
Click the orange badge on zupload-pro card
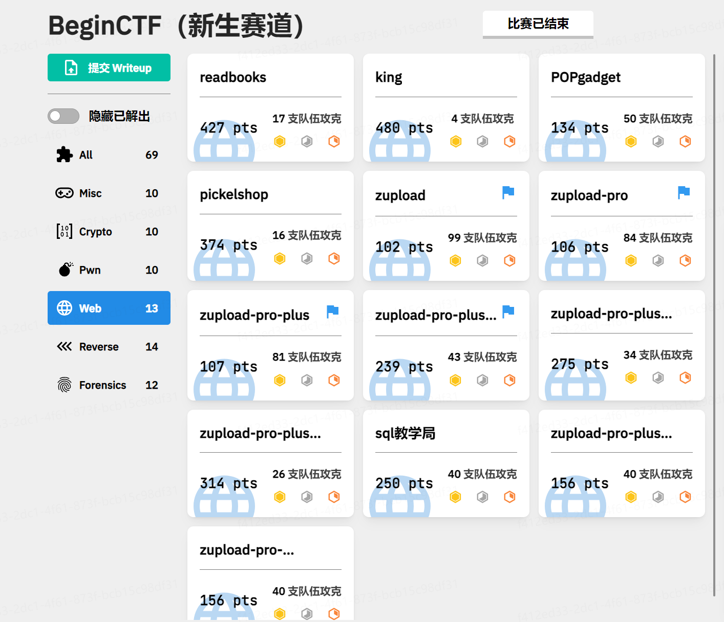click(685, 260)
